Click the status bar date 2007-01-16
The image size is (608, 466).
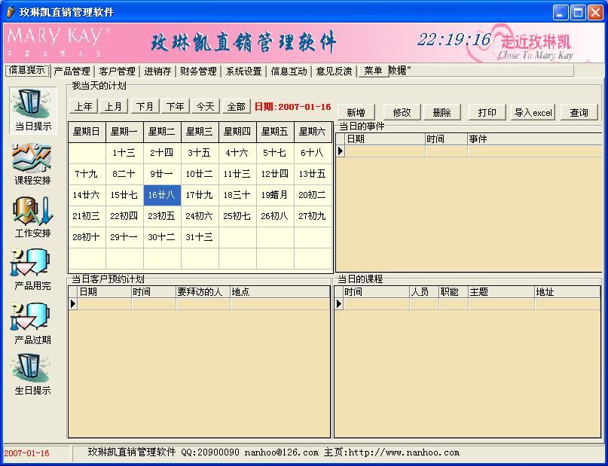click(x=27, y=453)
